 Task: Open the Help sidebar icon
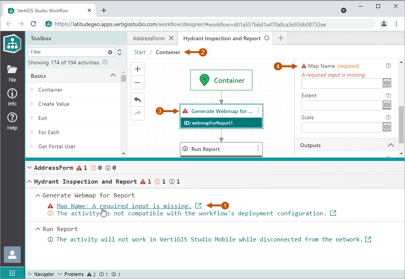coord(12,117)
